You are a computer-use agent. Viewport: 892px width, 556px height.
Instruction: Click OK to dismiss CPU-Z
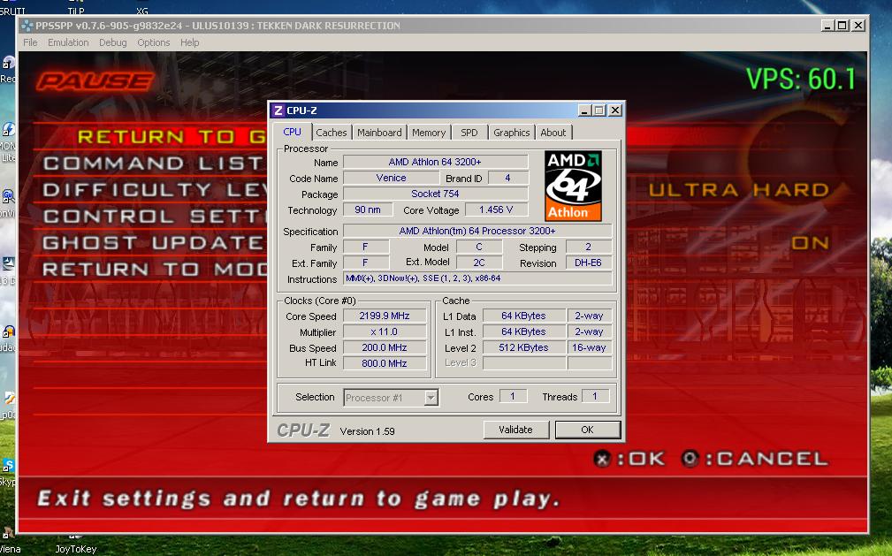[x=587, y=430]
